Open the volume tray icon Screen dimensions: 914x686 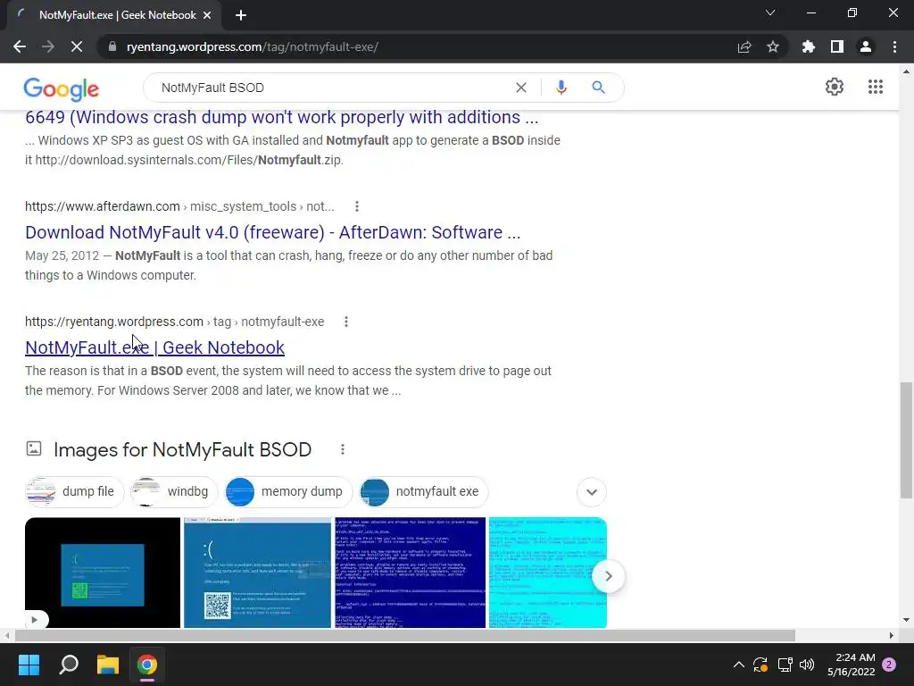tap(807, 665)
